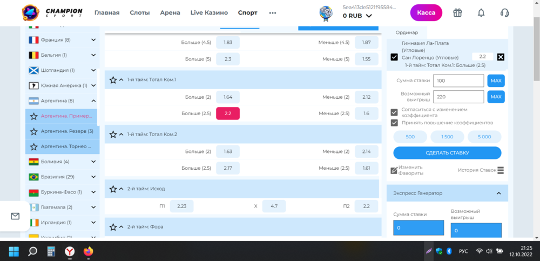Switch keyboard language РУС in tray
Image resolution: width=540 pixels, height=261 pixels.
463,252
